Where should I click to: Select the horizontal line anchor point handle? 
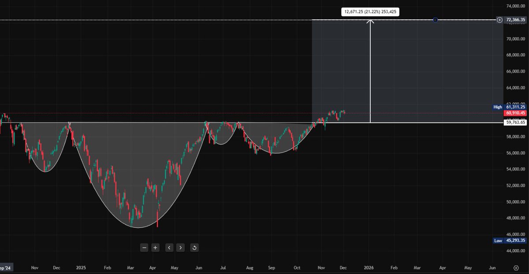tap(435, 20)
